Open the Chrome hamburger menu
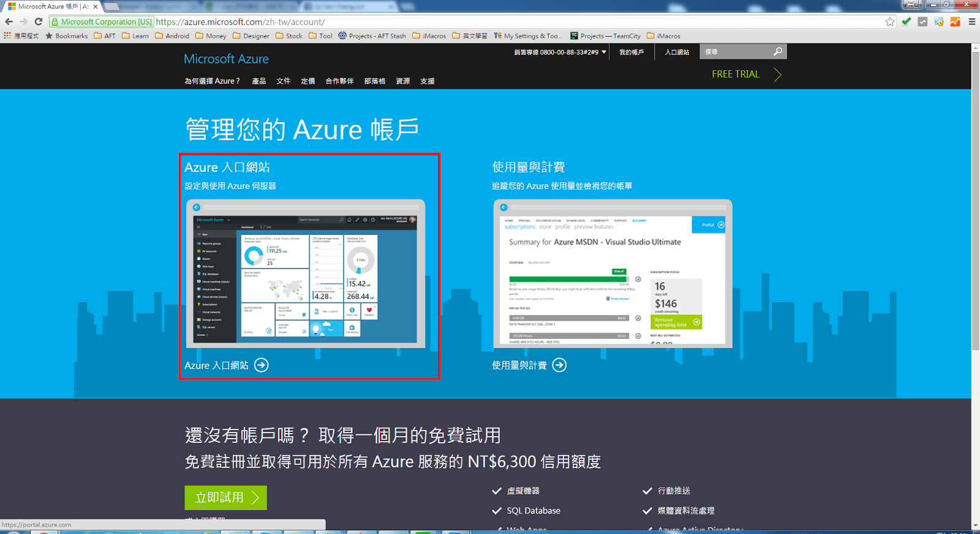The height and width of the screenshot is (534, 980). point(972,21)
